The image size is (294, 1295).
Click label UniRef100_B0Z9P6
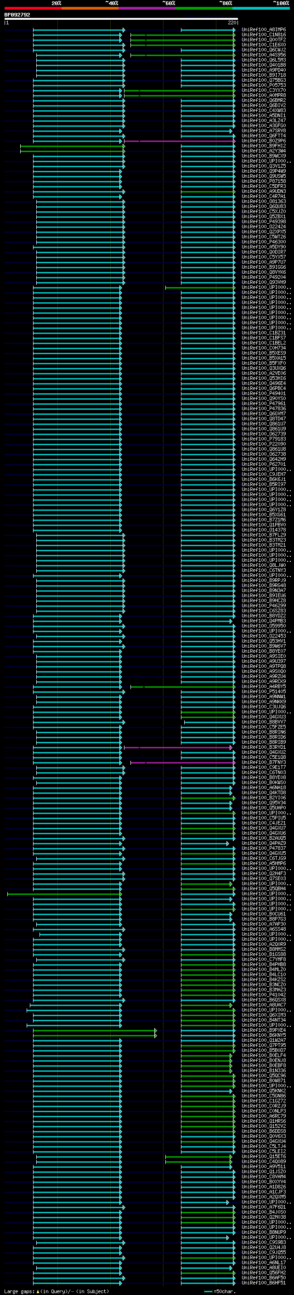[x=264, y=141]
